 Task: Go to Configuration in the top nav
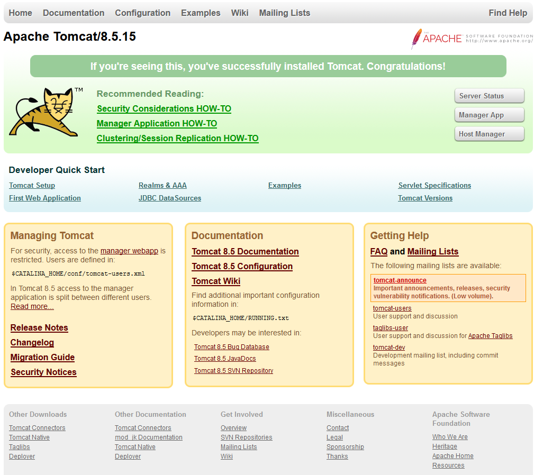click(x=143, y=13)
